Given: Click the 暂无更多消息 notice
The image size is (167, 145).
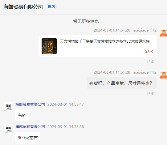Looking at the screenshot, I should [x=86, y=21].
